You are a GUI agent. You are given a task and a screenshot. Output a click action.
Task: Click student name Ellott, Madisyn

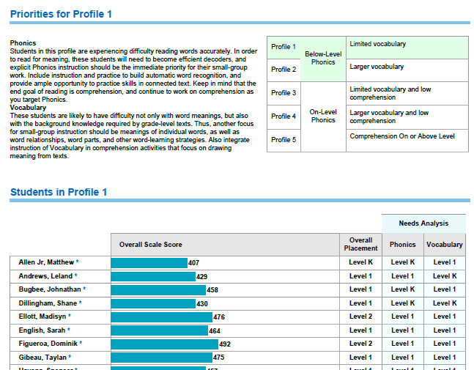point(42,317)
